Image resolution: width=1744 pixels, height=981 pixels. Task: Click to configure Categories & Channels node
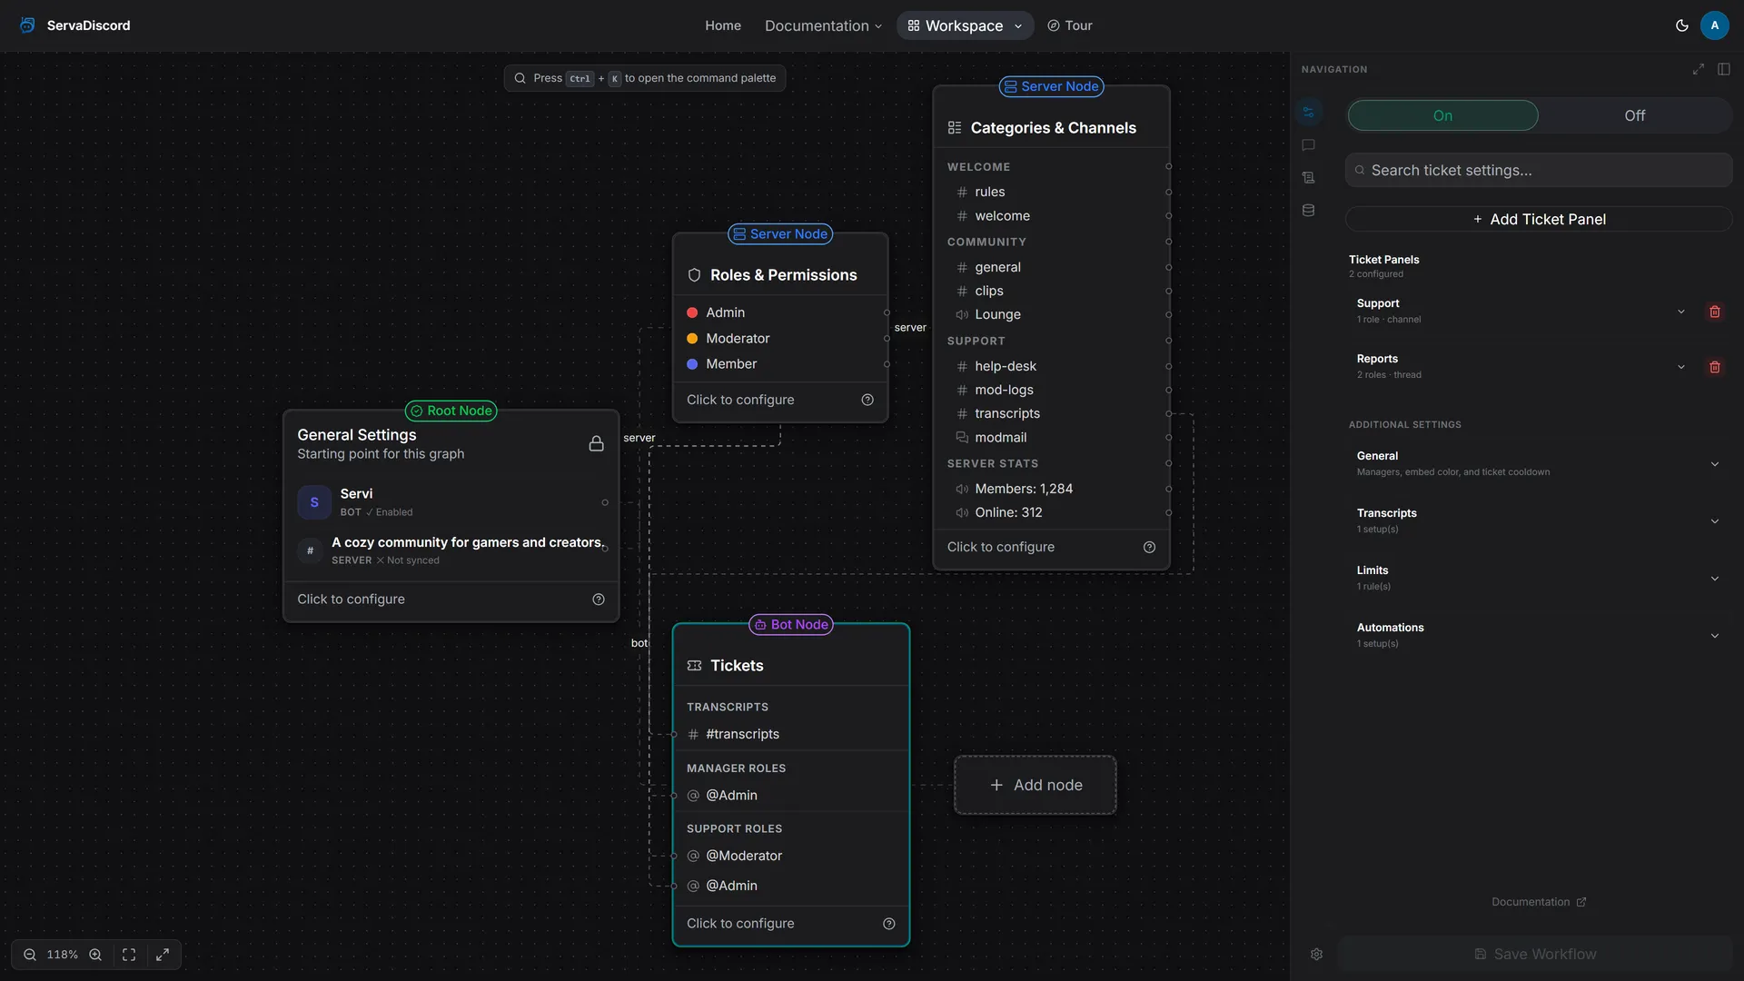pos(1001,547)
